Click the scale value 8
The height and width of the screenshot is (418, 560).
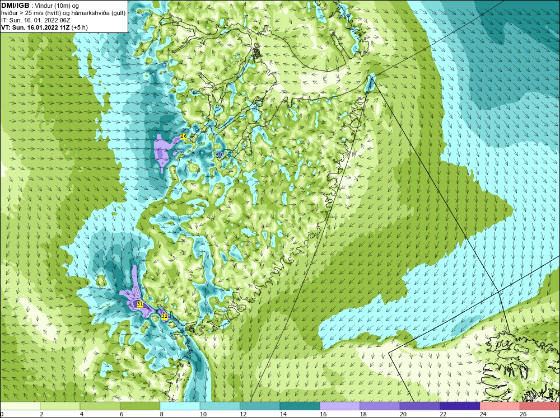[x=162, y=414]
